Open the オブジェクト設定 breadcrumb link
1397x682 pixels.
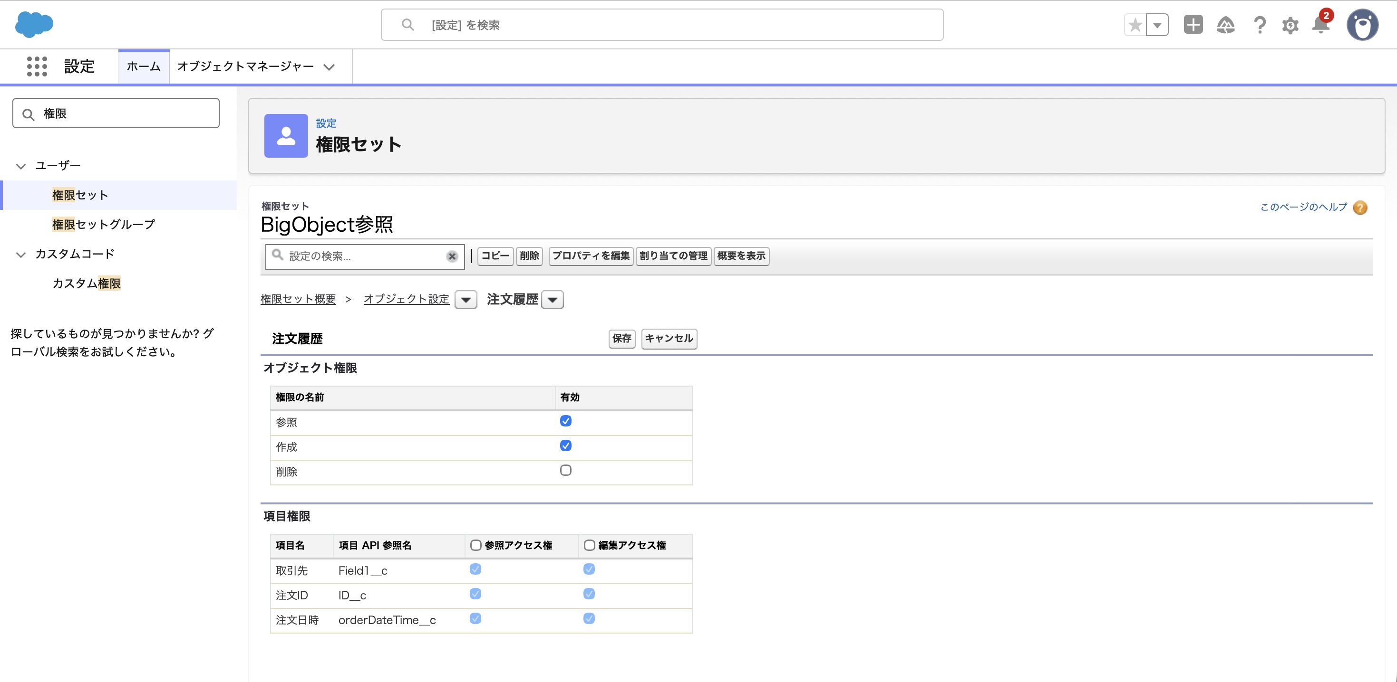point(406,299)
